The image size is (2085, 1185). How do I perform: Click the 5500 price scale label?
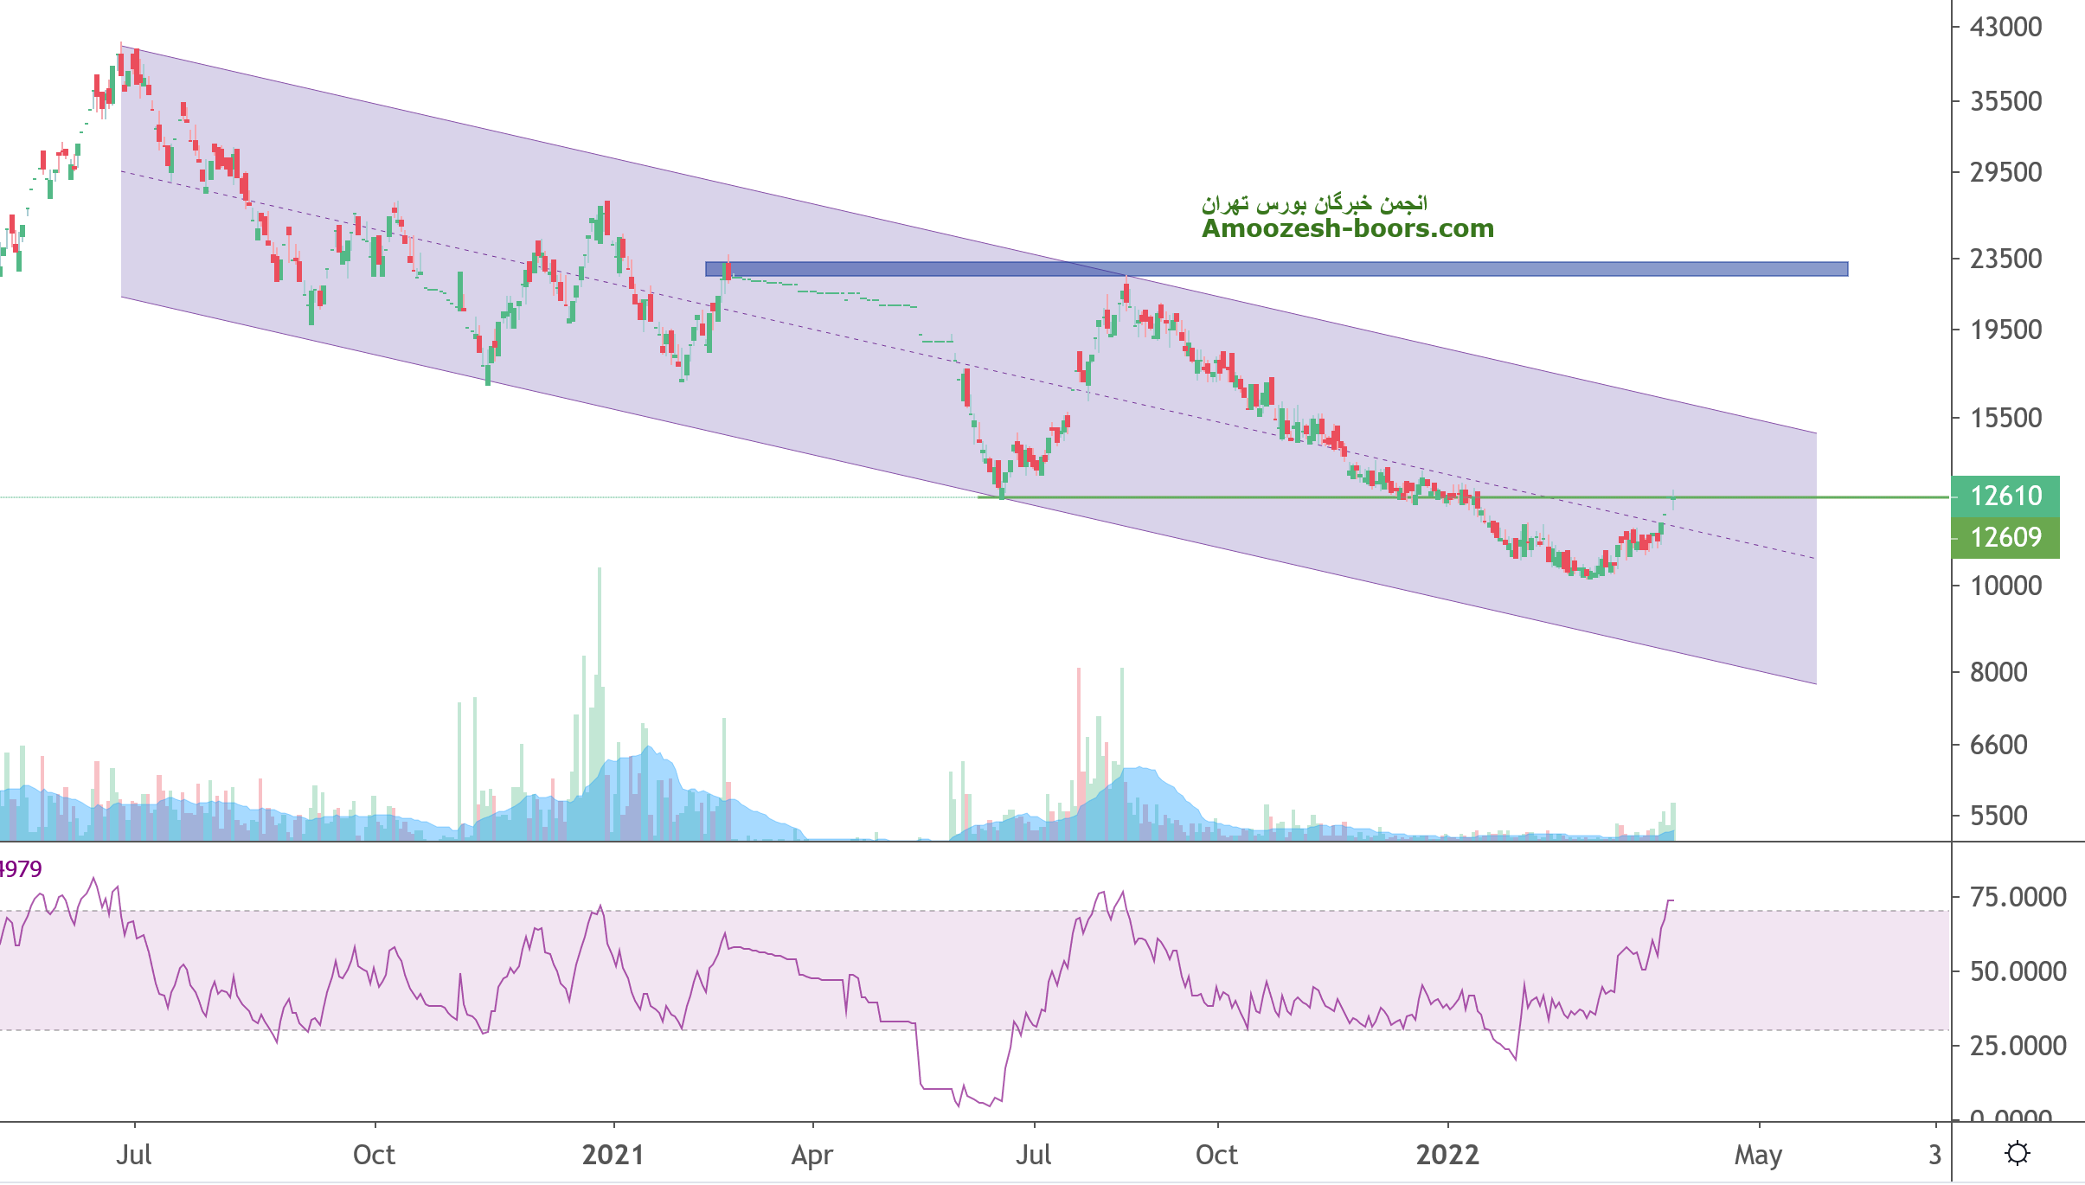coord(1998,816)
